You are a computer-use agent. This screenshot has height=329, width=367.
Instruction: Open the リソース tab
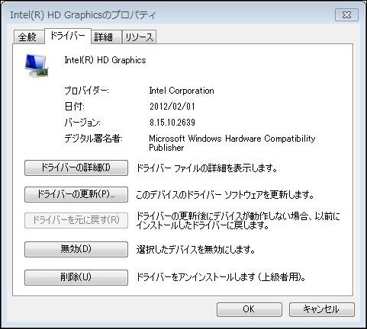coord(139,37)
